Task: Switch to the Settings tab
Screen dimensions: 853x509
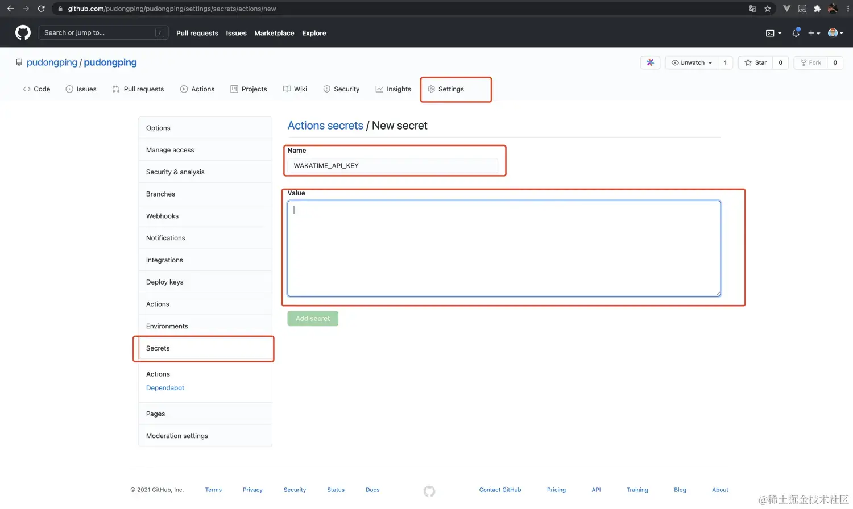Action: pos(446,89)
